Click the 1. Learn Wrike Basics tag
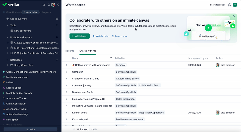 click(127, 78)
